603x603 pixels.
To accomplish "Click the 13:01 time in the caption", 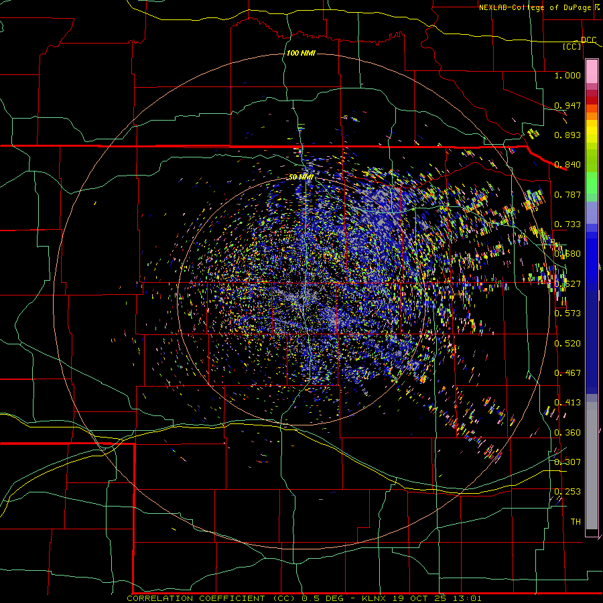I will pyautogui.click(x=466, y=598).
